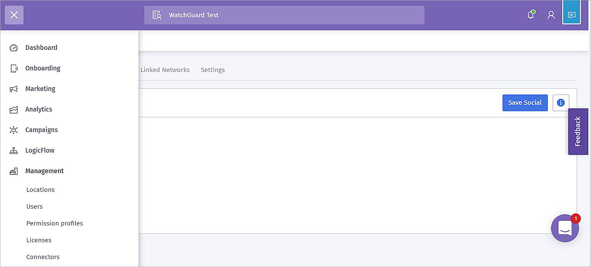Screen dimensions: 591x267
Task: Open the user account profile icon
Action: click(x=551, y=15)
